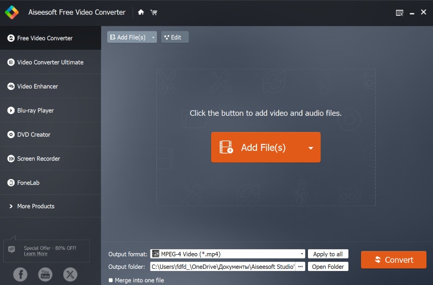Enable Merge into one file checkbox

(111, 280)
